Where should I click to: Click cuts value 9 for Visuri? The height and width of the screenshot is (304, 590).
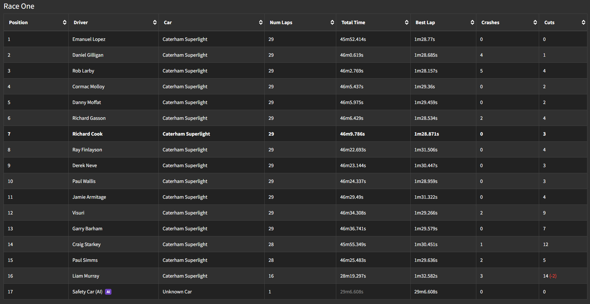[x=544, y=213]
